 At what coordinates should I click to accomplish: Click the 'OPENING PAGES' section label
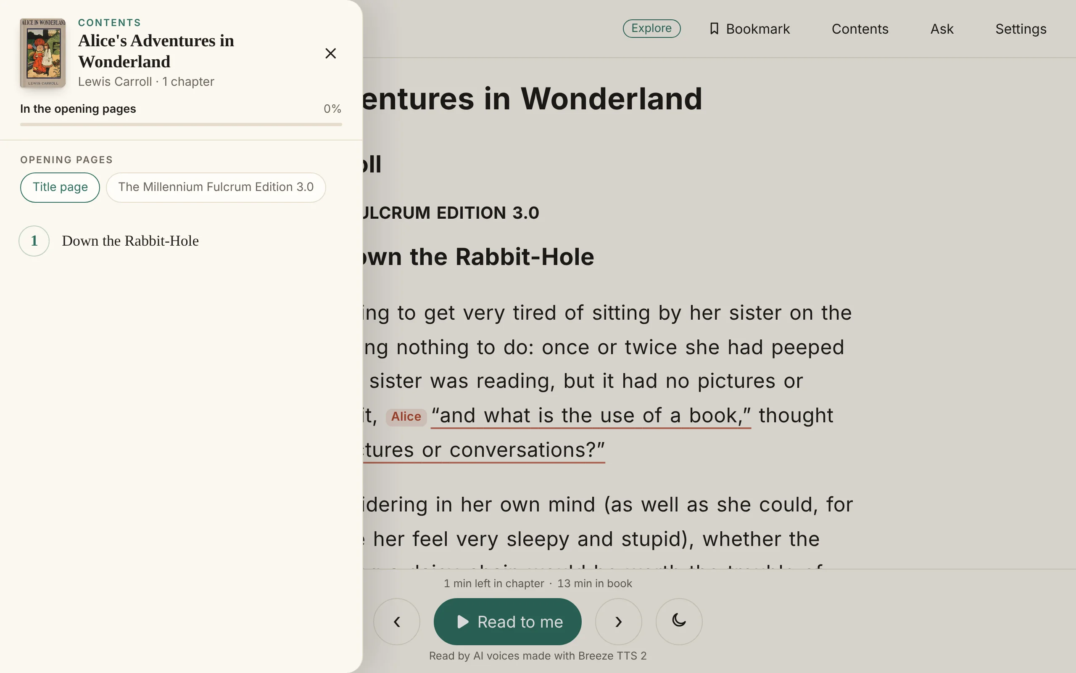(66, 160)
